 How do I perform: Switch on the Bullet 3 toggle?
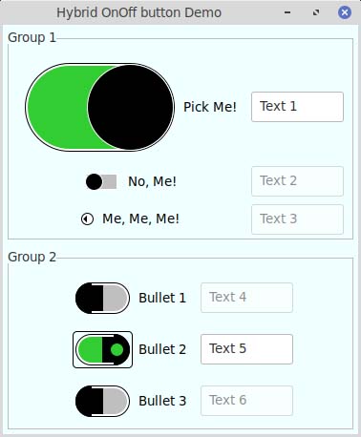click(102, 401)
